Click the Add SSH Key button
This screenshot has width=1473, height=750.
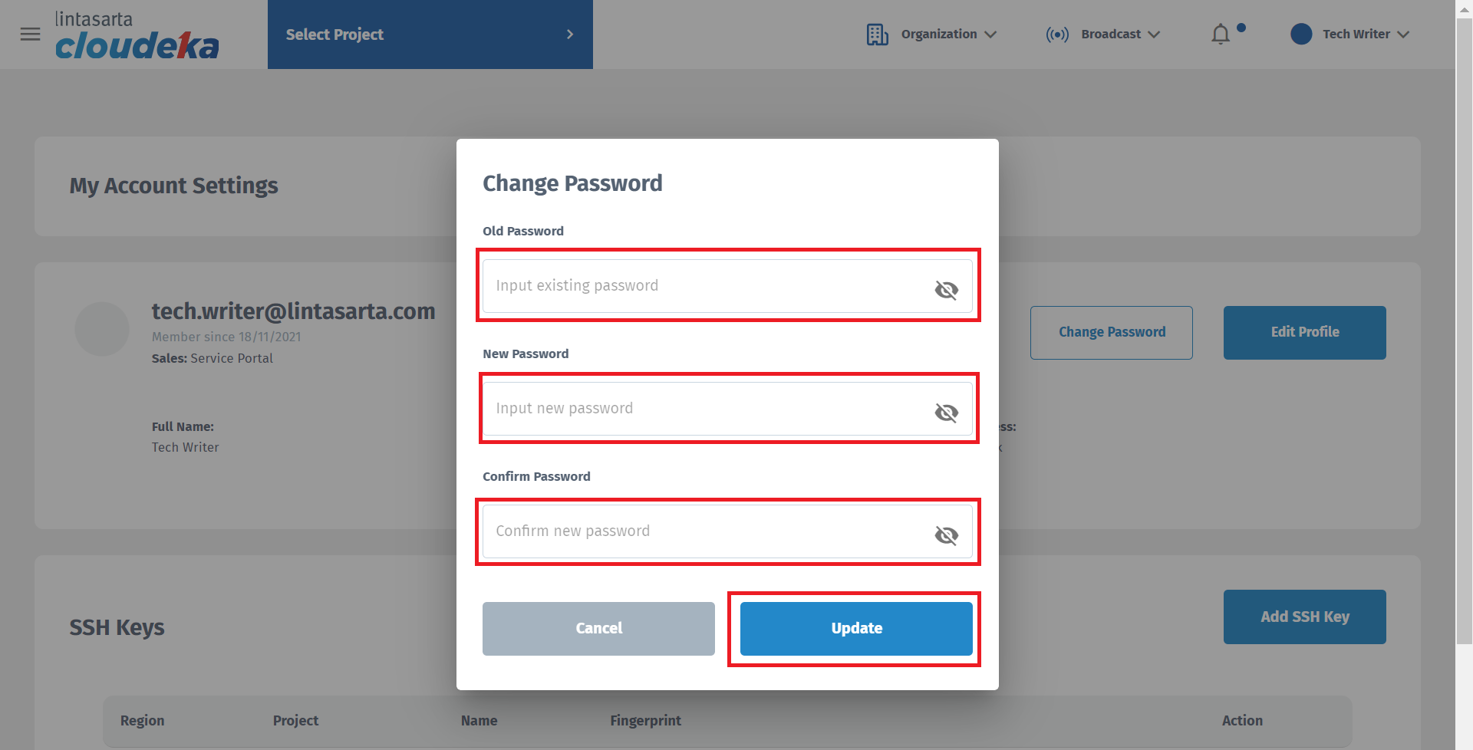[x=1304, y=617]
